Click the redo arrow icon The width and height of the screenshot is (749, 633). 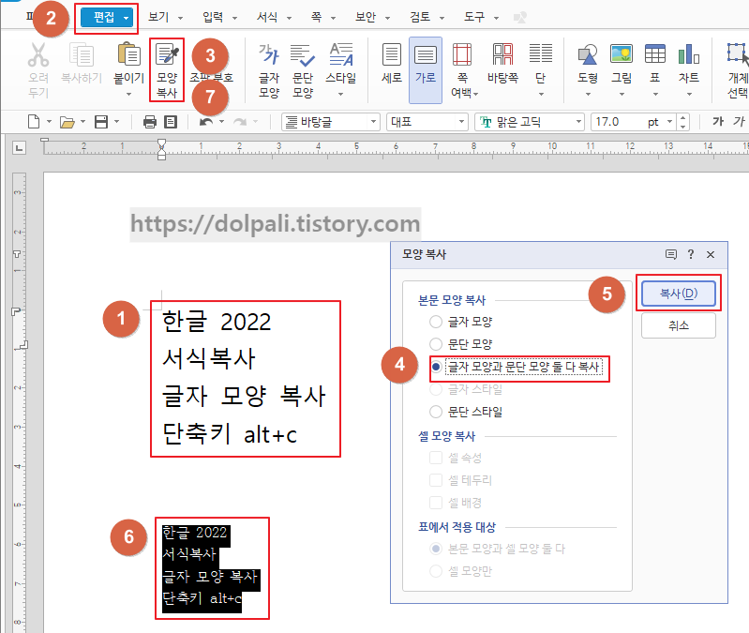pyautogui.click(x=239, y=122)
